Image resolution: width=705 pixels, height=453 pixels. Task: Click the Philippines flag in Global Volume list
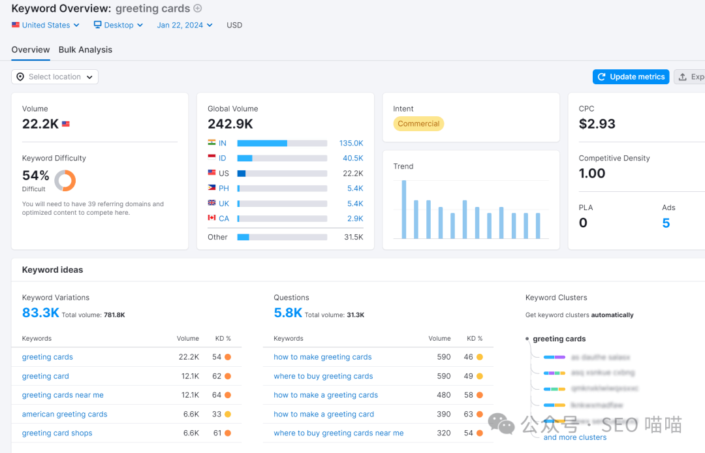[x=211, y=187]
